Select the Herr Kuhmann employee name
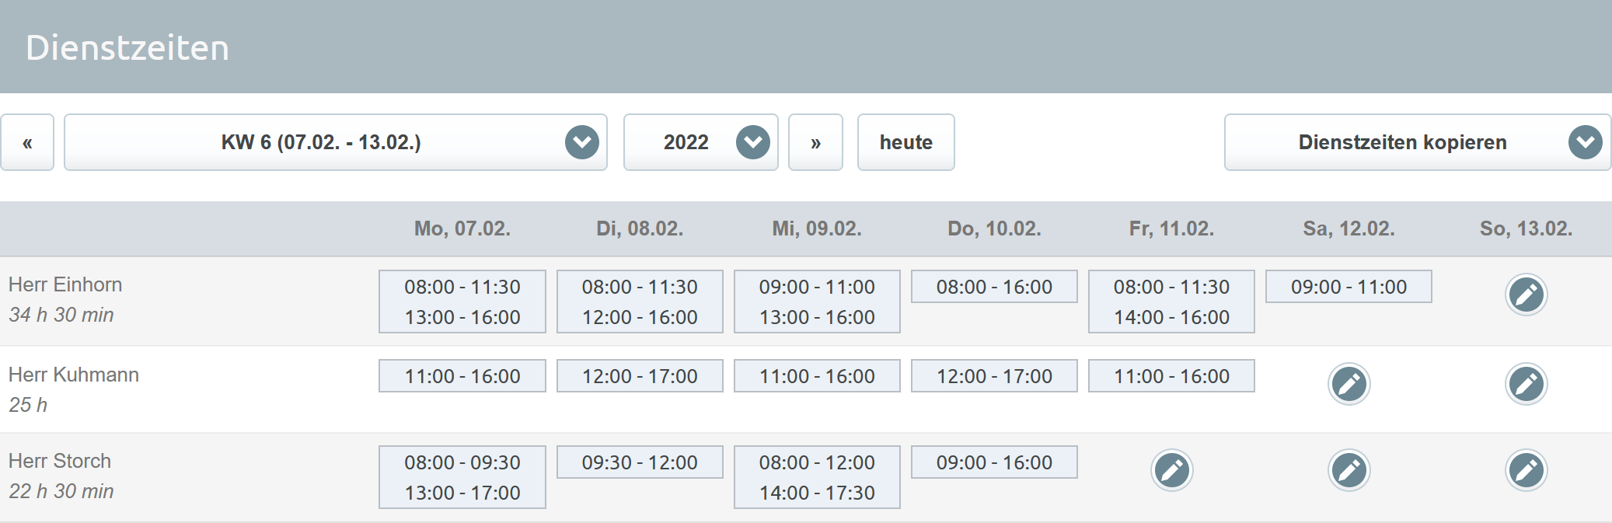The image size is (1612, 523). pos(74,375)
